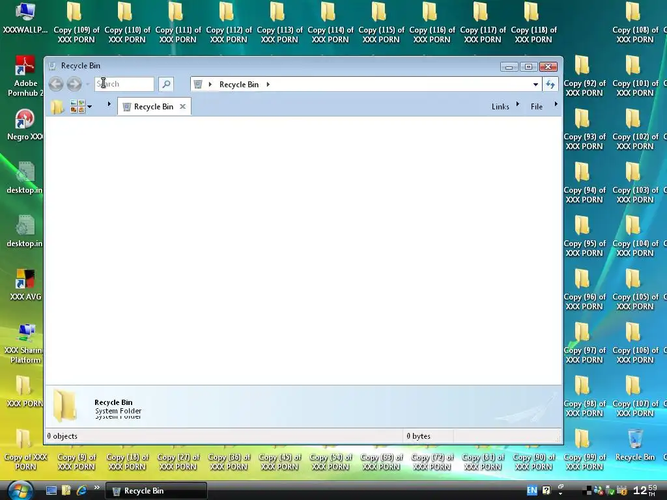Click the magnifier search button
Image resolution: width=667 pixels, height=500 pixels.
(x=166, y=84)
